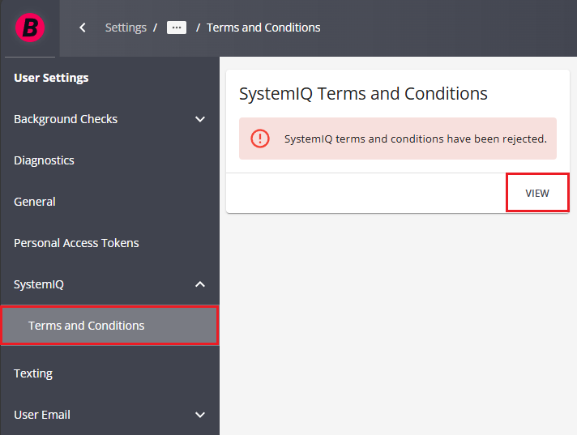Click the pink B logo icon
The width and height of the screenshot is (577, 435).
pos(30,28)
